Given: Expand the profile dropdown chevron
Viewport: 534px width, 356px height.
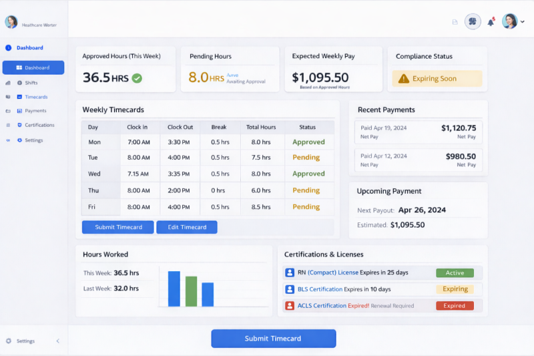Looking at the screenshot, I should [x=523, y=22].
